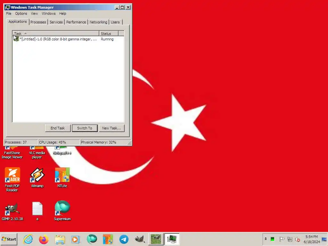The width and height of the screenshot is (328, 246).
Task: Switch to the Services tab
Action: [56, 22]
